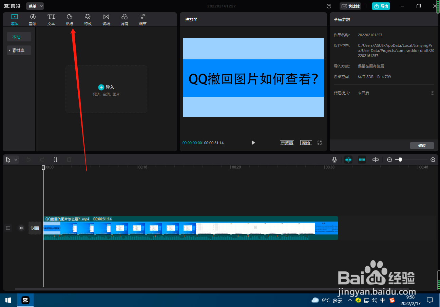Undo the last action
The image size is (440, 307).
pos(28,160)
